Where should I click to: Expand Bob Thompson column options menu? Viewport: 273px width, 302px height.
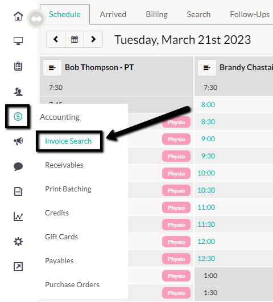[x=52, y=68]
